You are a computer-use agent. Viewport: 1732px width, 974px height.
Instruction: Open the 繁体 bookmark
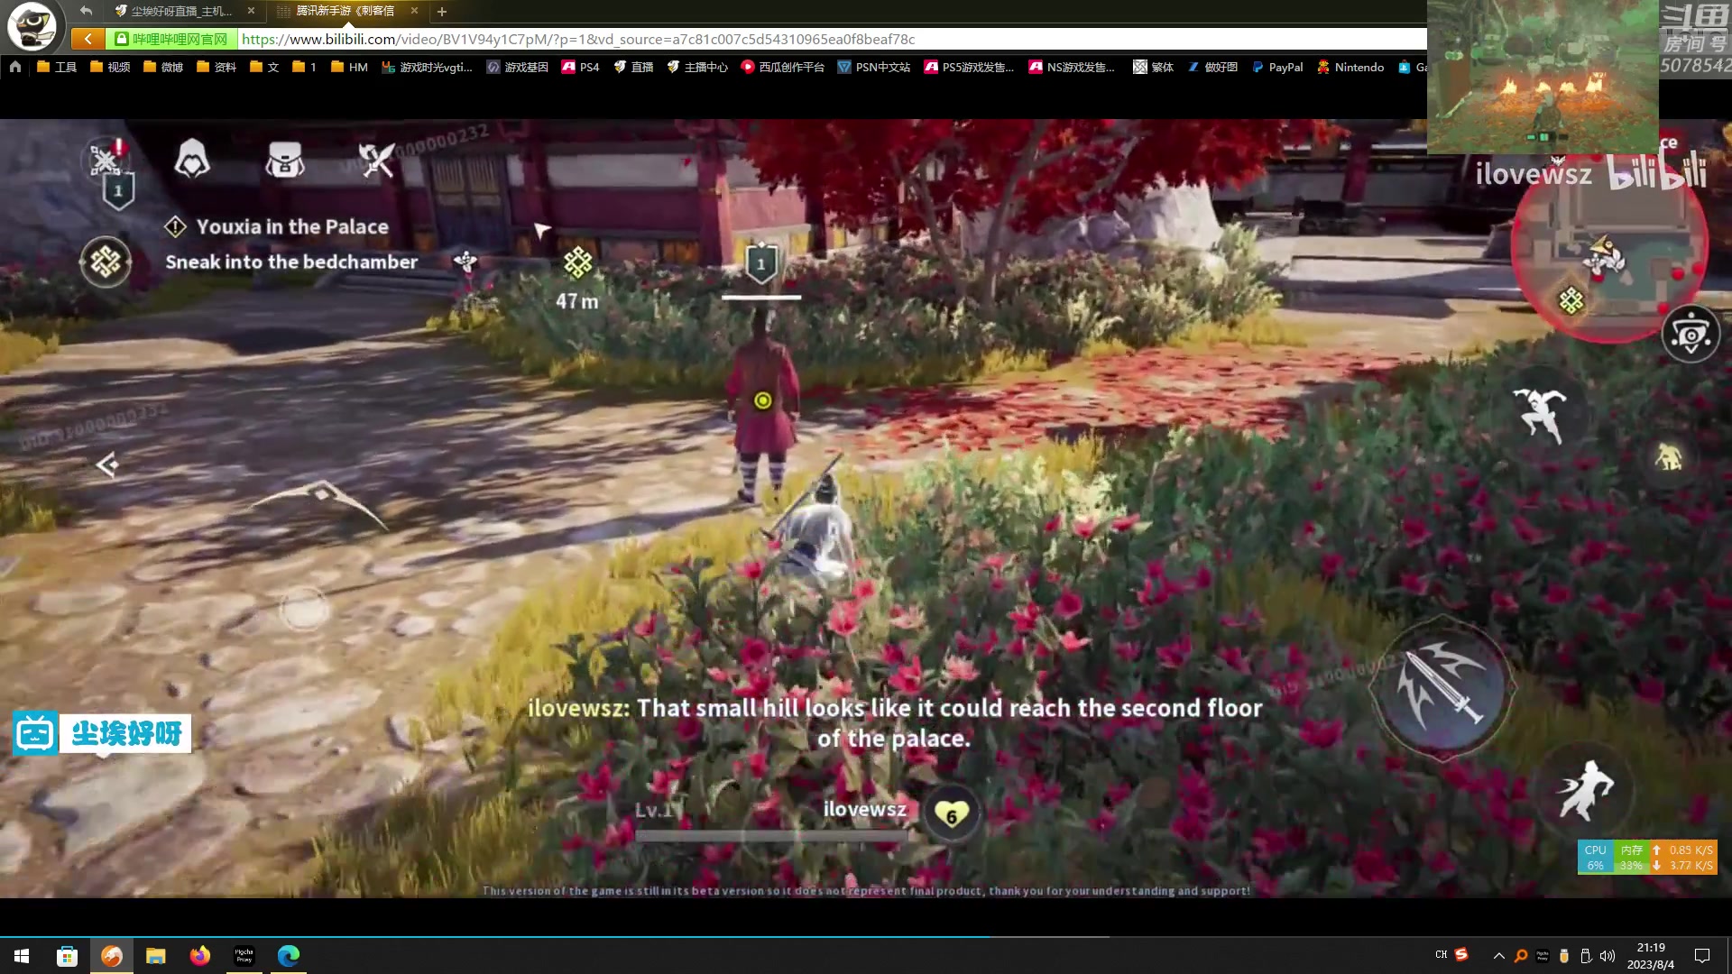[1154, 67]
